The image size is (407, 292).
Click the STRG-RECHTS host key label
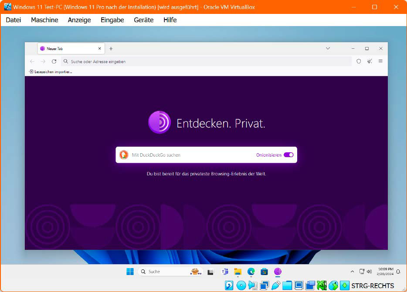pos(373,285)
